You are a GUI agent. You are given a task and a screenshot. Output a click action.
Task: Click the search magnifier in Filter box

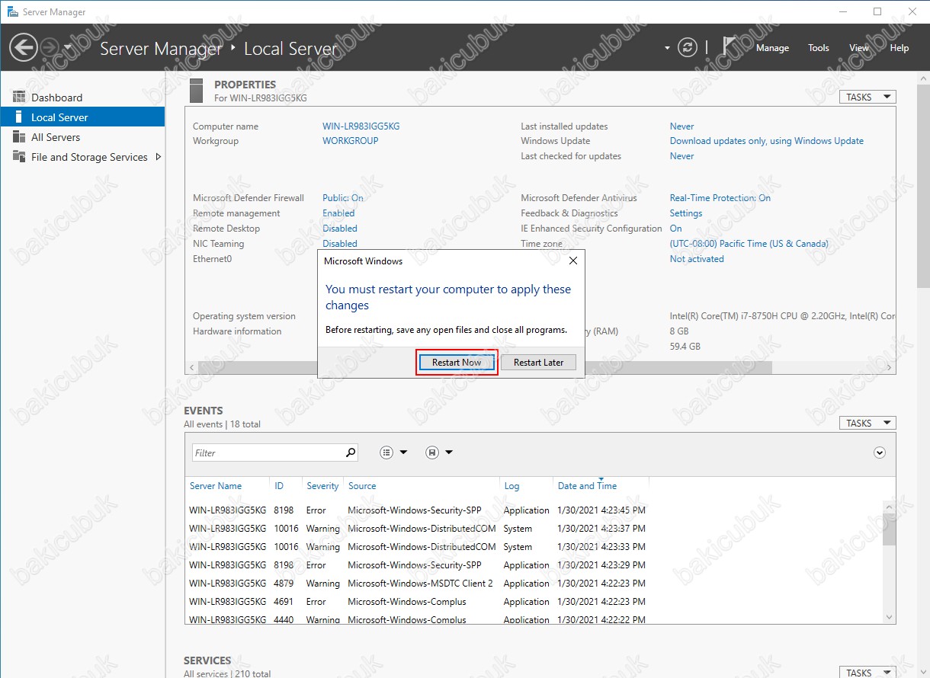[x=351, y=453]
